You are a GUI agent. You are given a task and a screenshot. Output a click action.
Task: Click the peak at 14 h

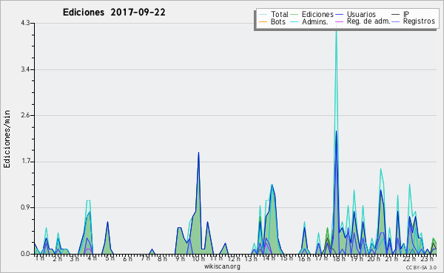coord(272,185)
